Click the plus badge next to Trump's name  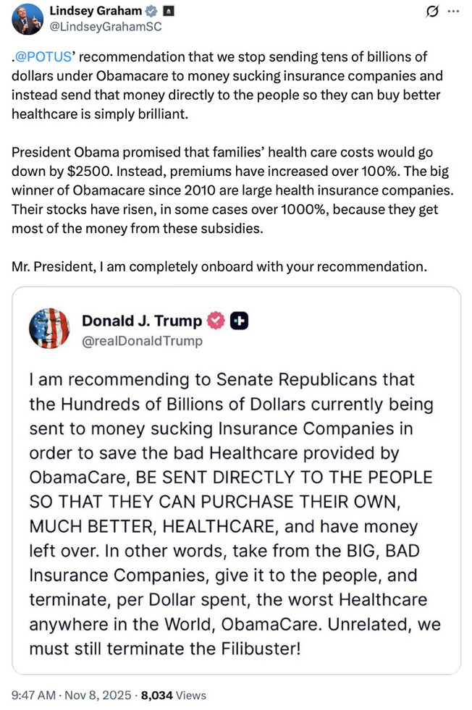(x=238, y=321)
